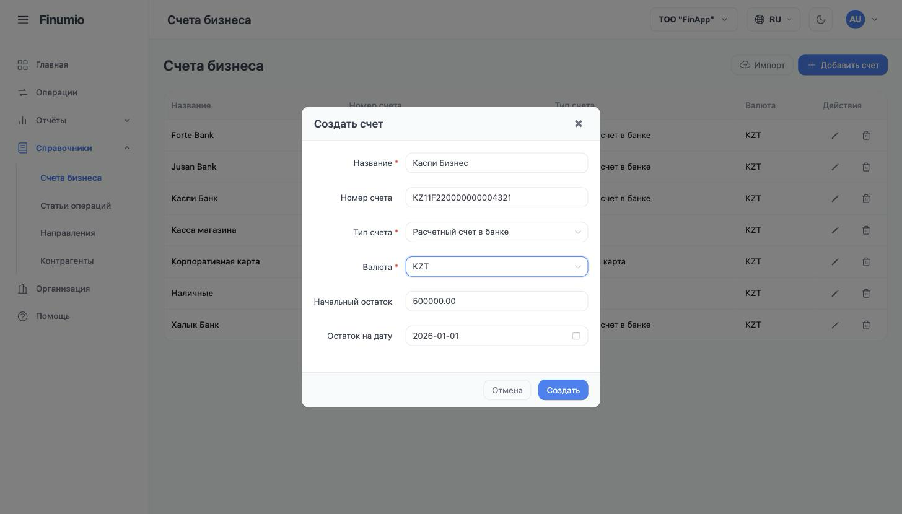Viewport: 902px width, 514px height.
Task: Delete the Касса магазина account
Action: click(x=866, y=230)
